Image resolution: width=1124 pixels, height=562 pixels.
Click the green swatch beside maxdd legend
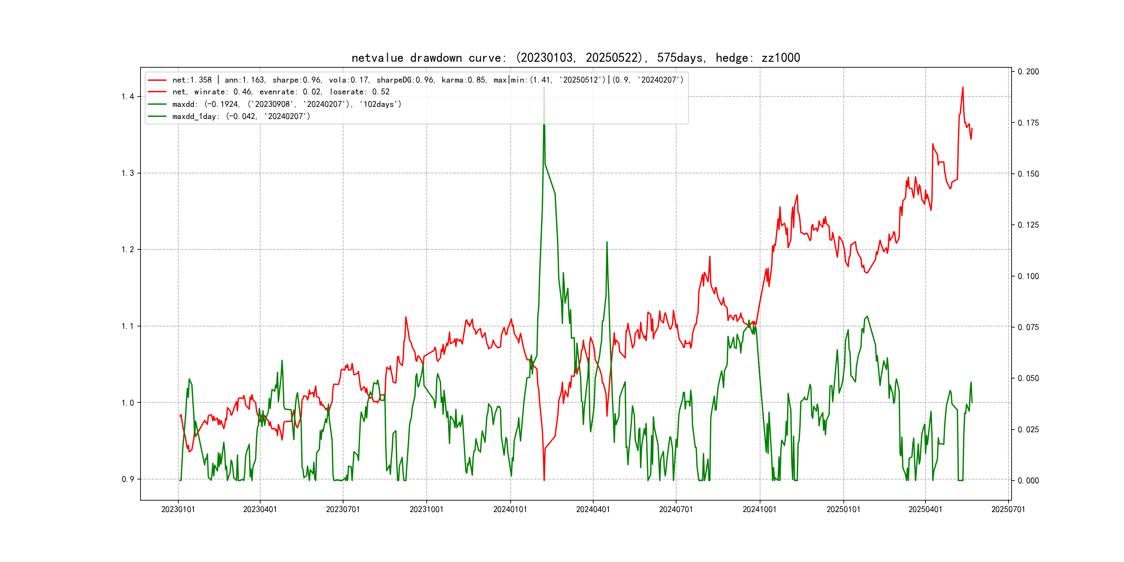tap(157, 104)
